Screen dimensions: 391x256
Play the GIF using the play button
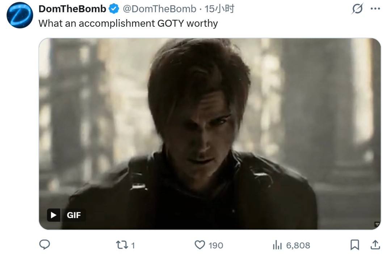54,215
